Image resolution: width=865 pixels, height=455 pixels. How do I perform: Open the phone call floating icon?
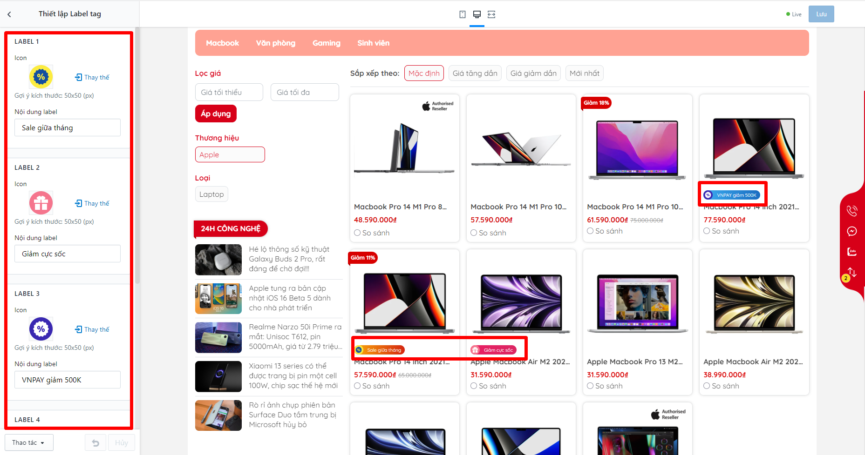852,211
